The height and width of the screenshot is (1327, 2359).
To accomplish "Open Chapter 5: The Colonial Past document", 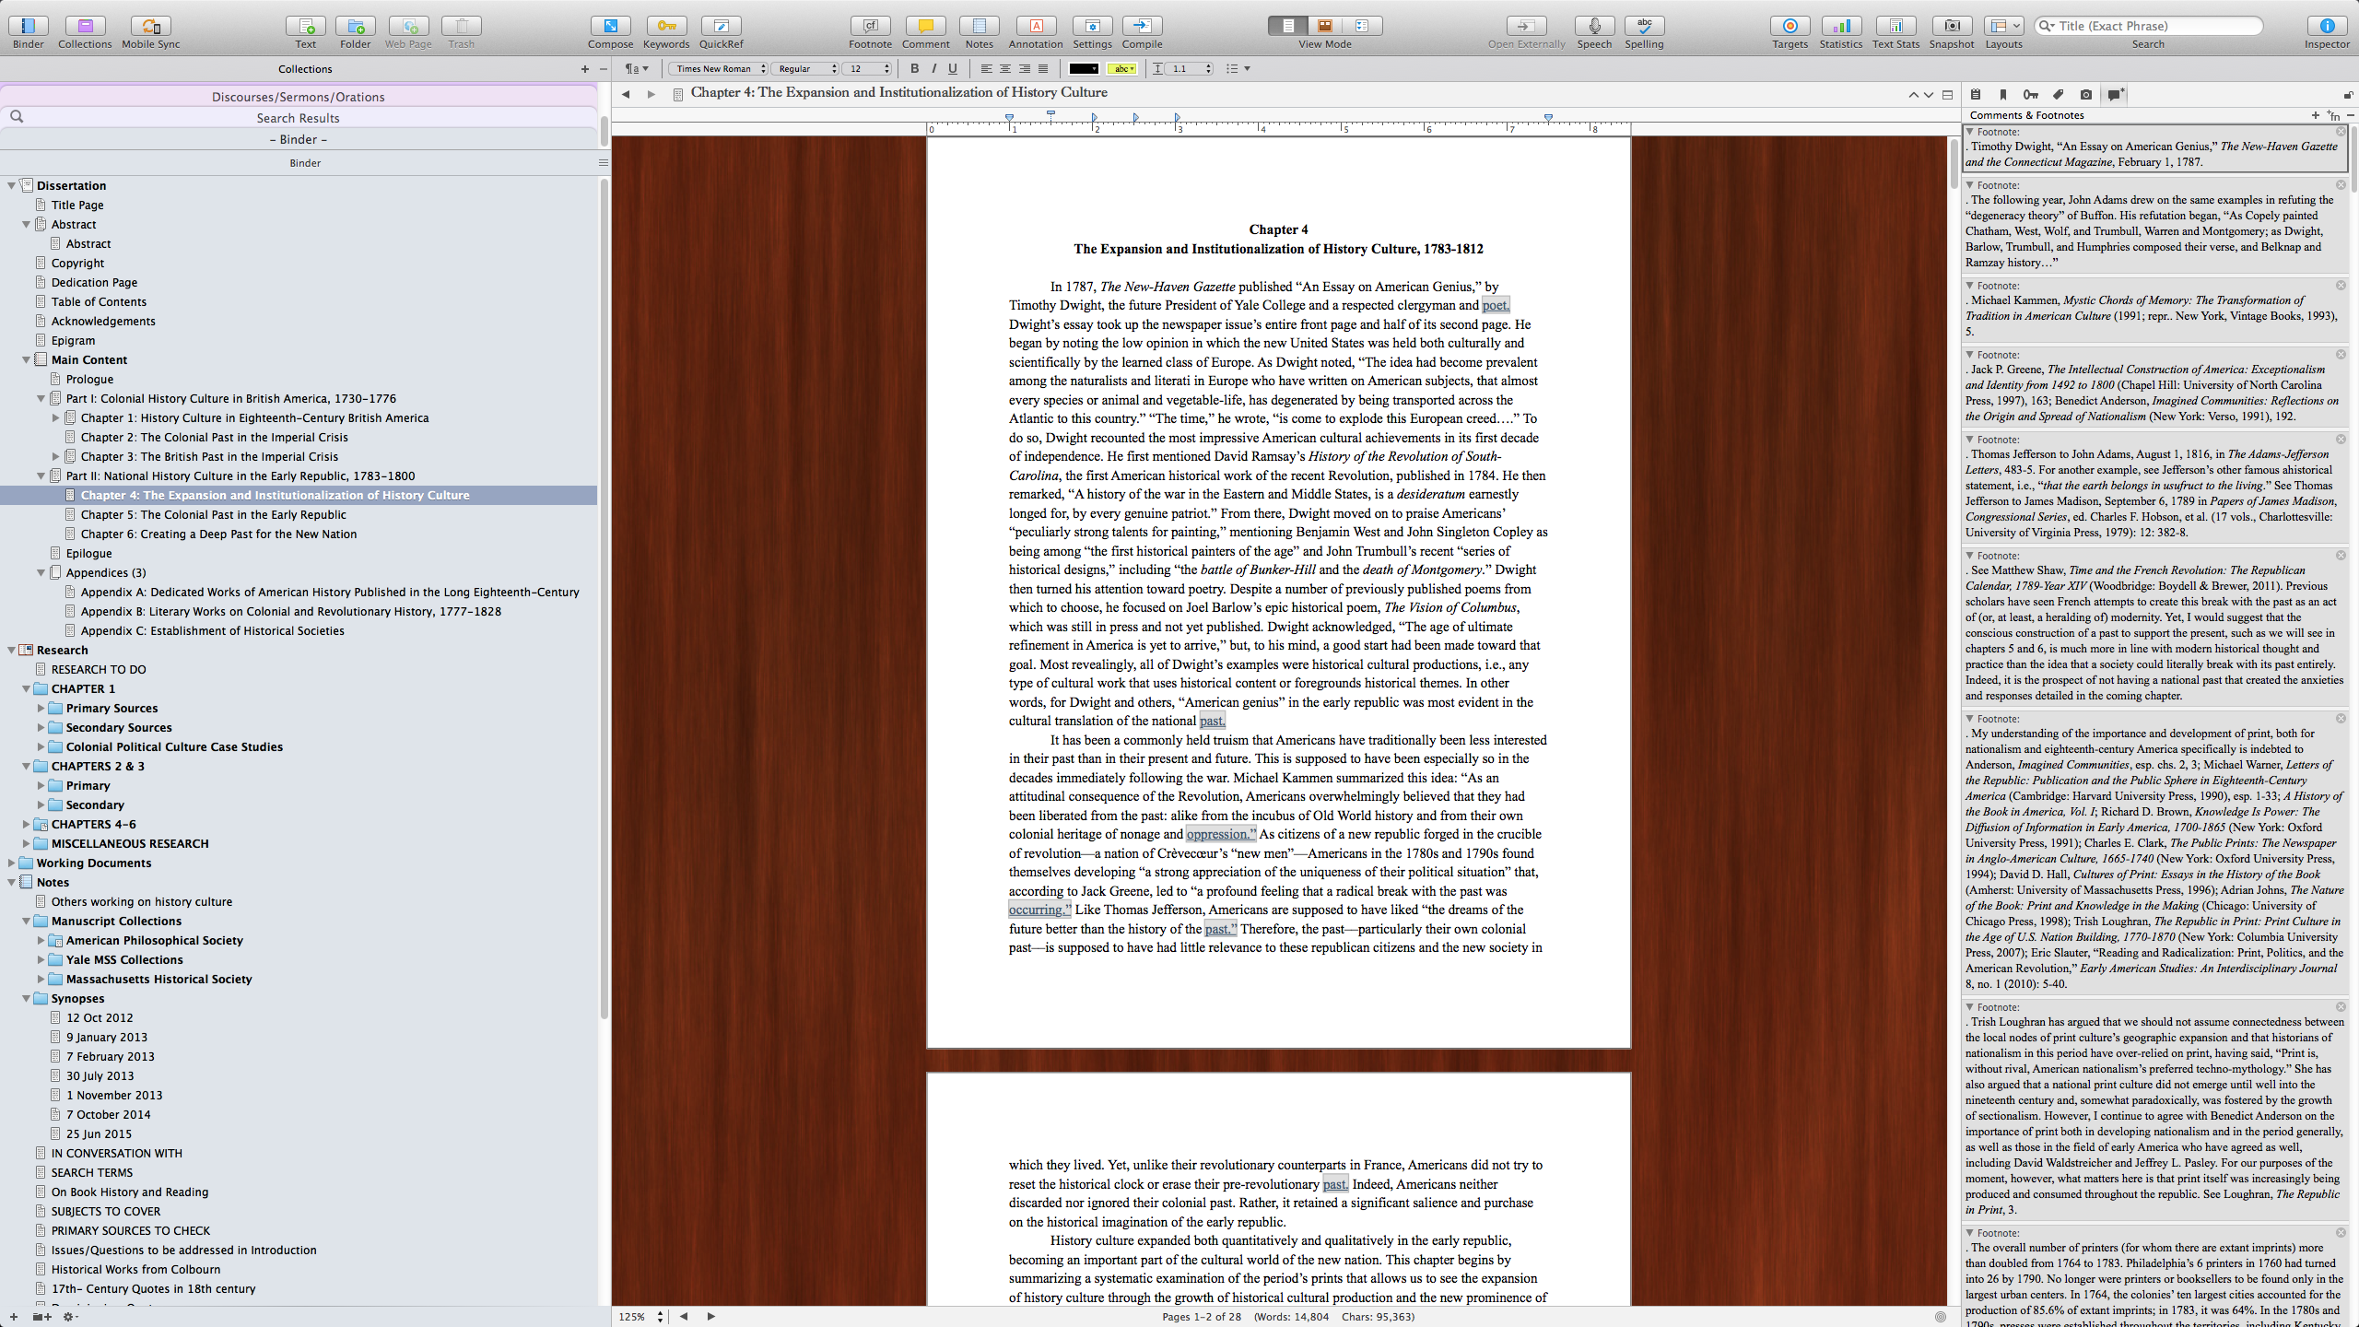I will tap(213, 514).
